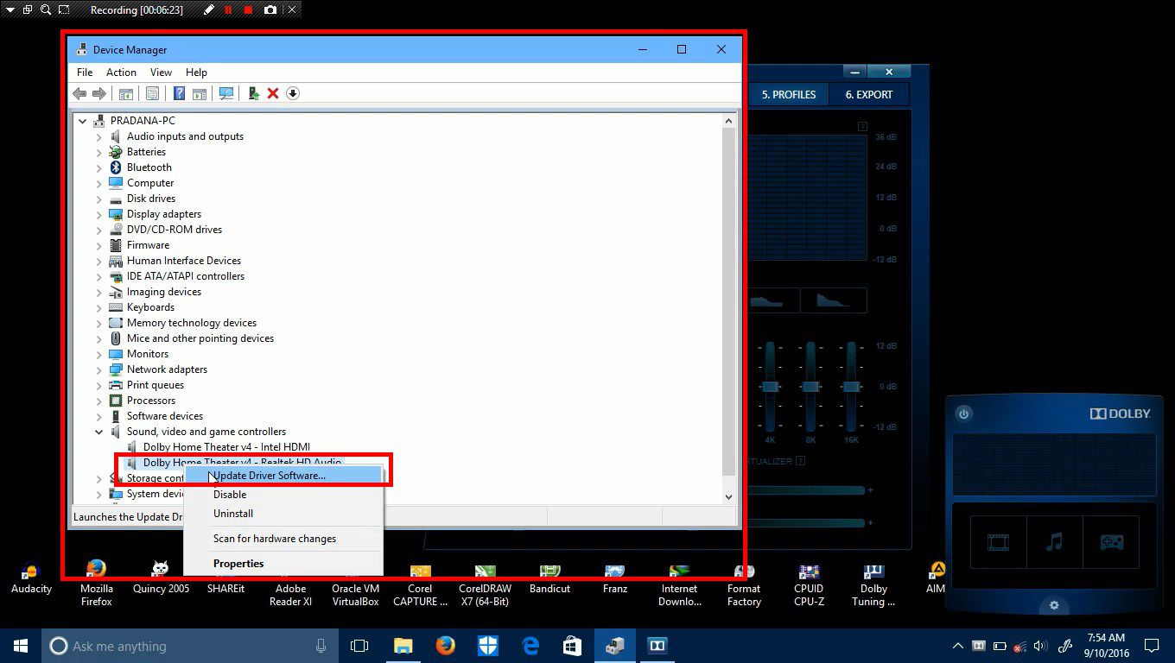Choose Properties from the context menu
Viewport: 1175px width, 663px height.
(283, 564)
